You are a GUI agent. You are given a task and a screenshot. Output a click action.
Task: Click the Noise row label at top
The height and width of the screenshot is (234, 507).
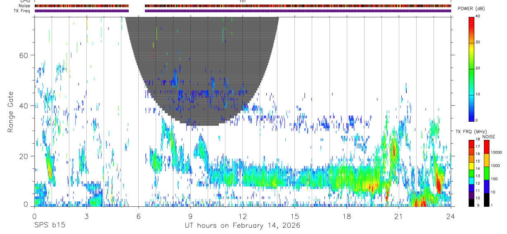click(25, 6)
